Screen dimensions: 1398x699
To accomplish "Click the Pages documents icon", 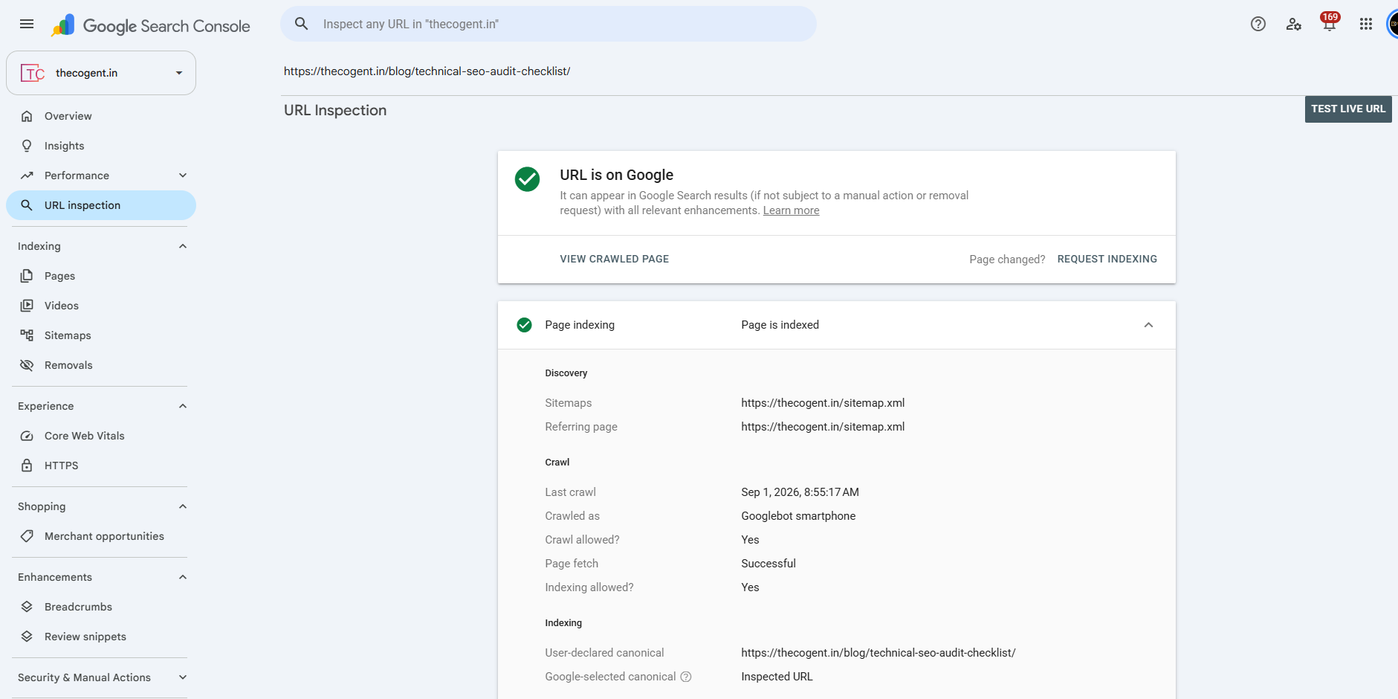I will (27, 276).
